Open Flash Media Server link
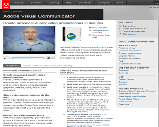 [x=129, y=94]
